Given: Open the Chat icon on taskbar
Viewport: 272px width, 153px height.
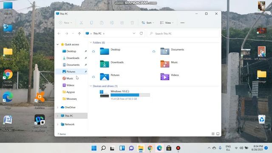Looking at the screenshot, I should (131, 148).
